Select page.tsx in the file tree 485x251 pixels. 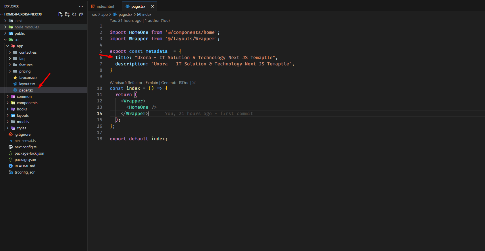[x=26, y=90]
